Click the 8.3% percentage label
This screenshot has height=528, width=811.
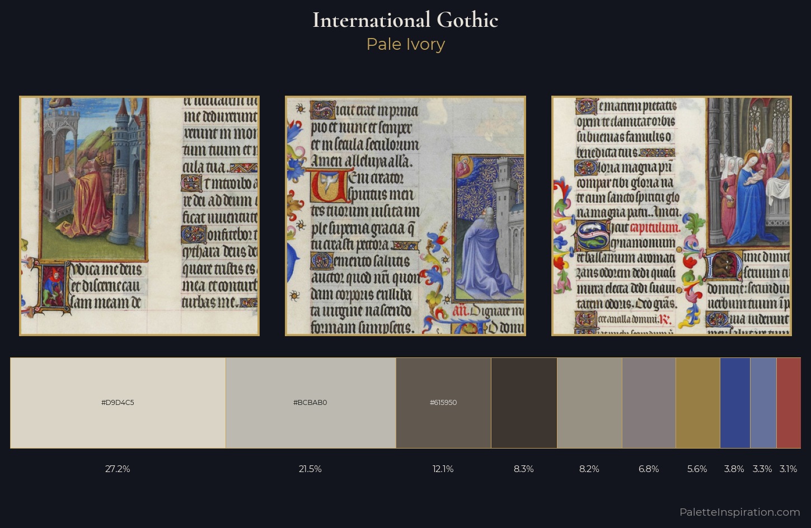pyautogui.click(x=524, y=469)
